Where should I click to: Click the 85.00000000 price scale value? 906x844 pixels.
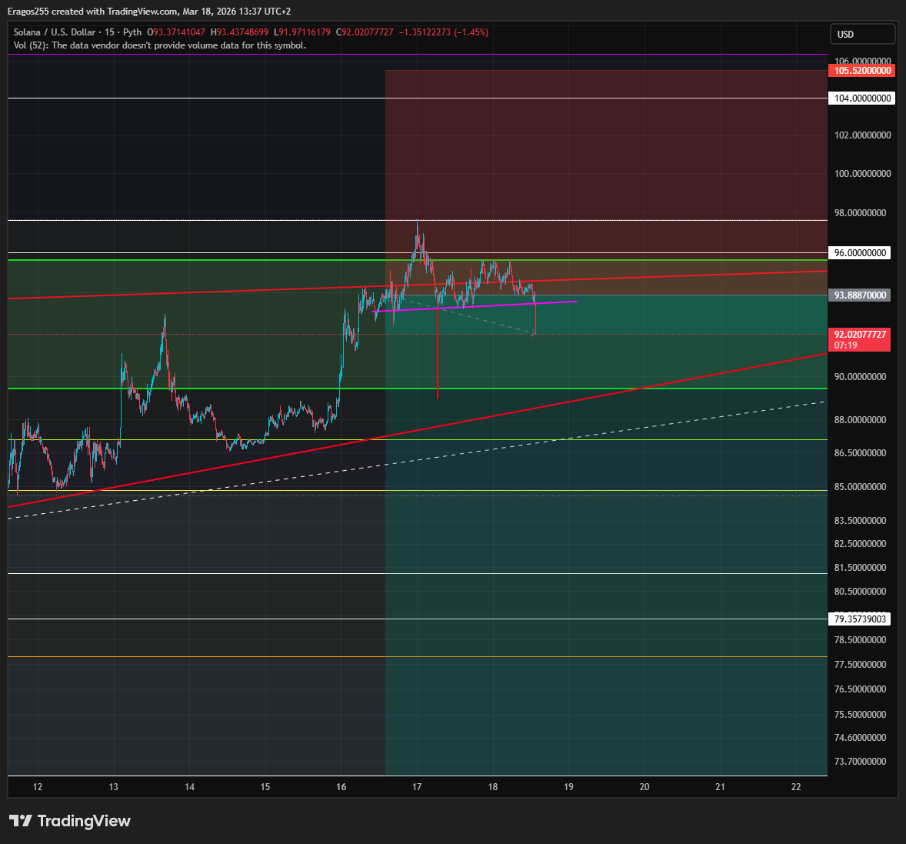[x=860, y=487]
